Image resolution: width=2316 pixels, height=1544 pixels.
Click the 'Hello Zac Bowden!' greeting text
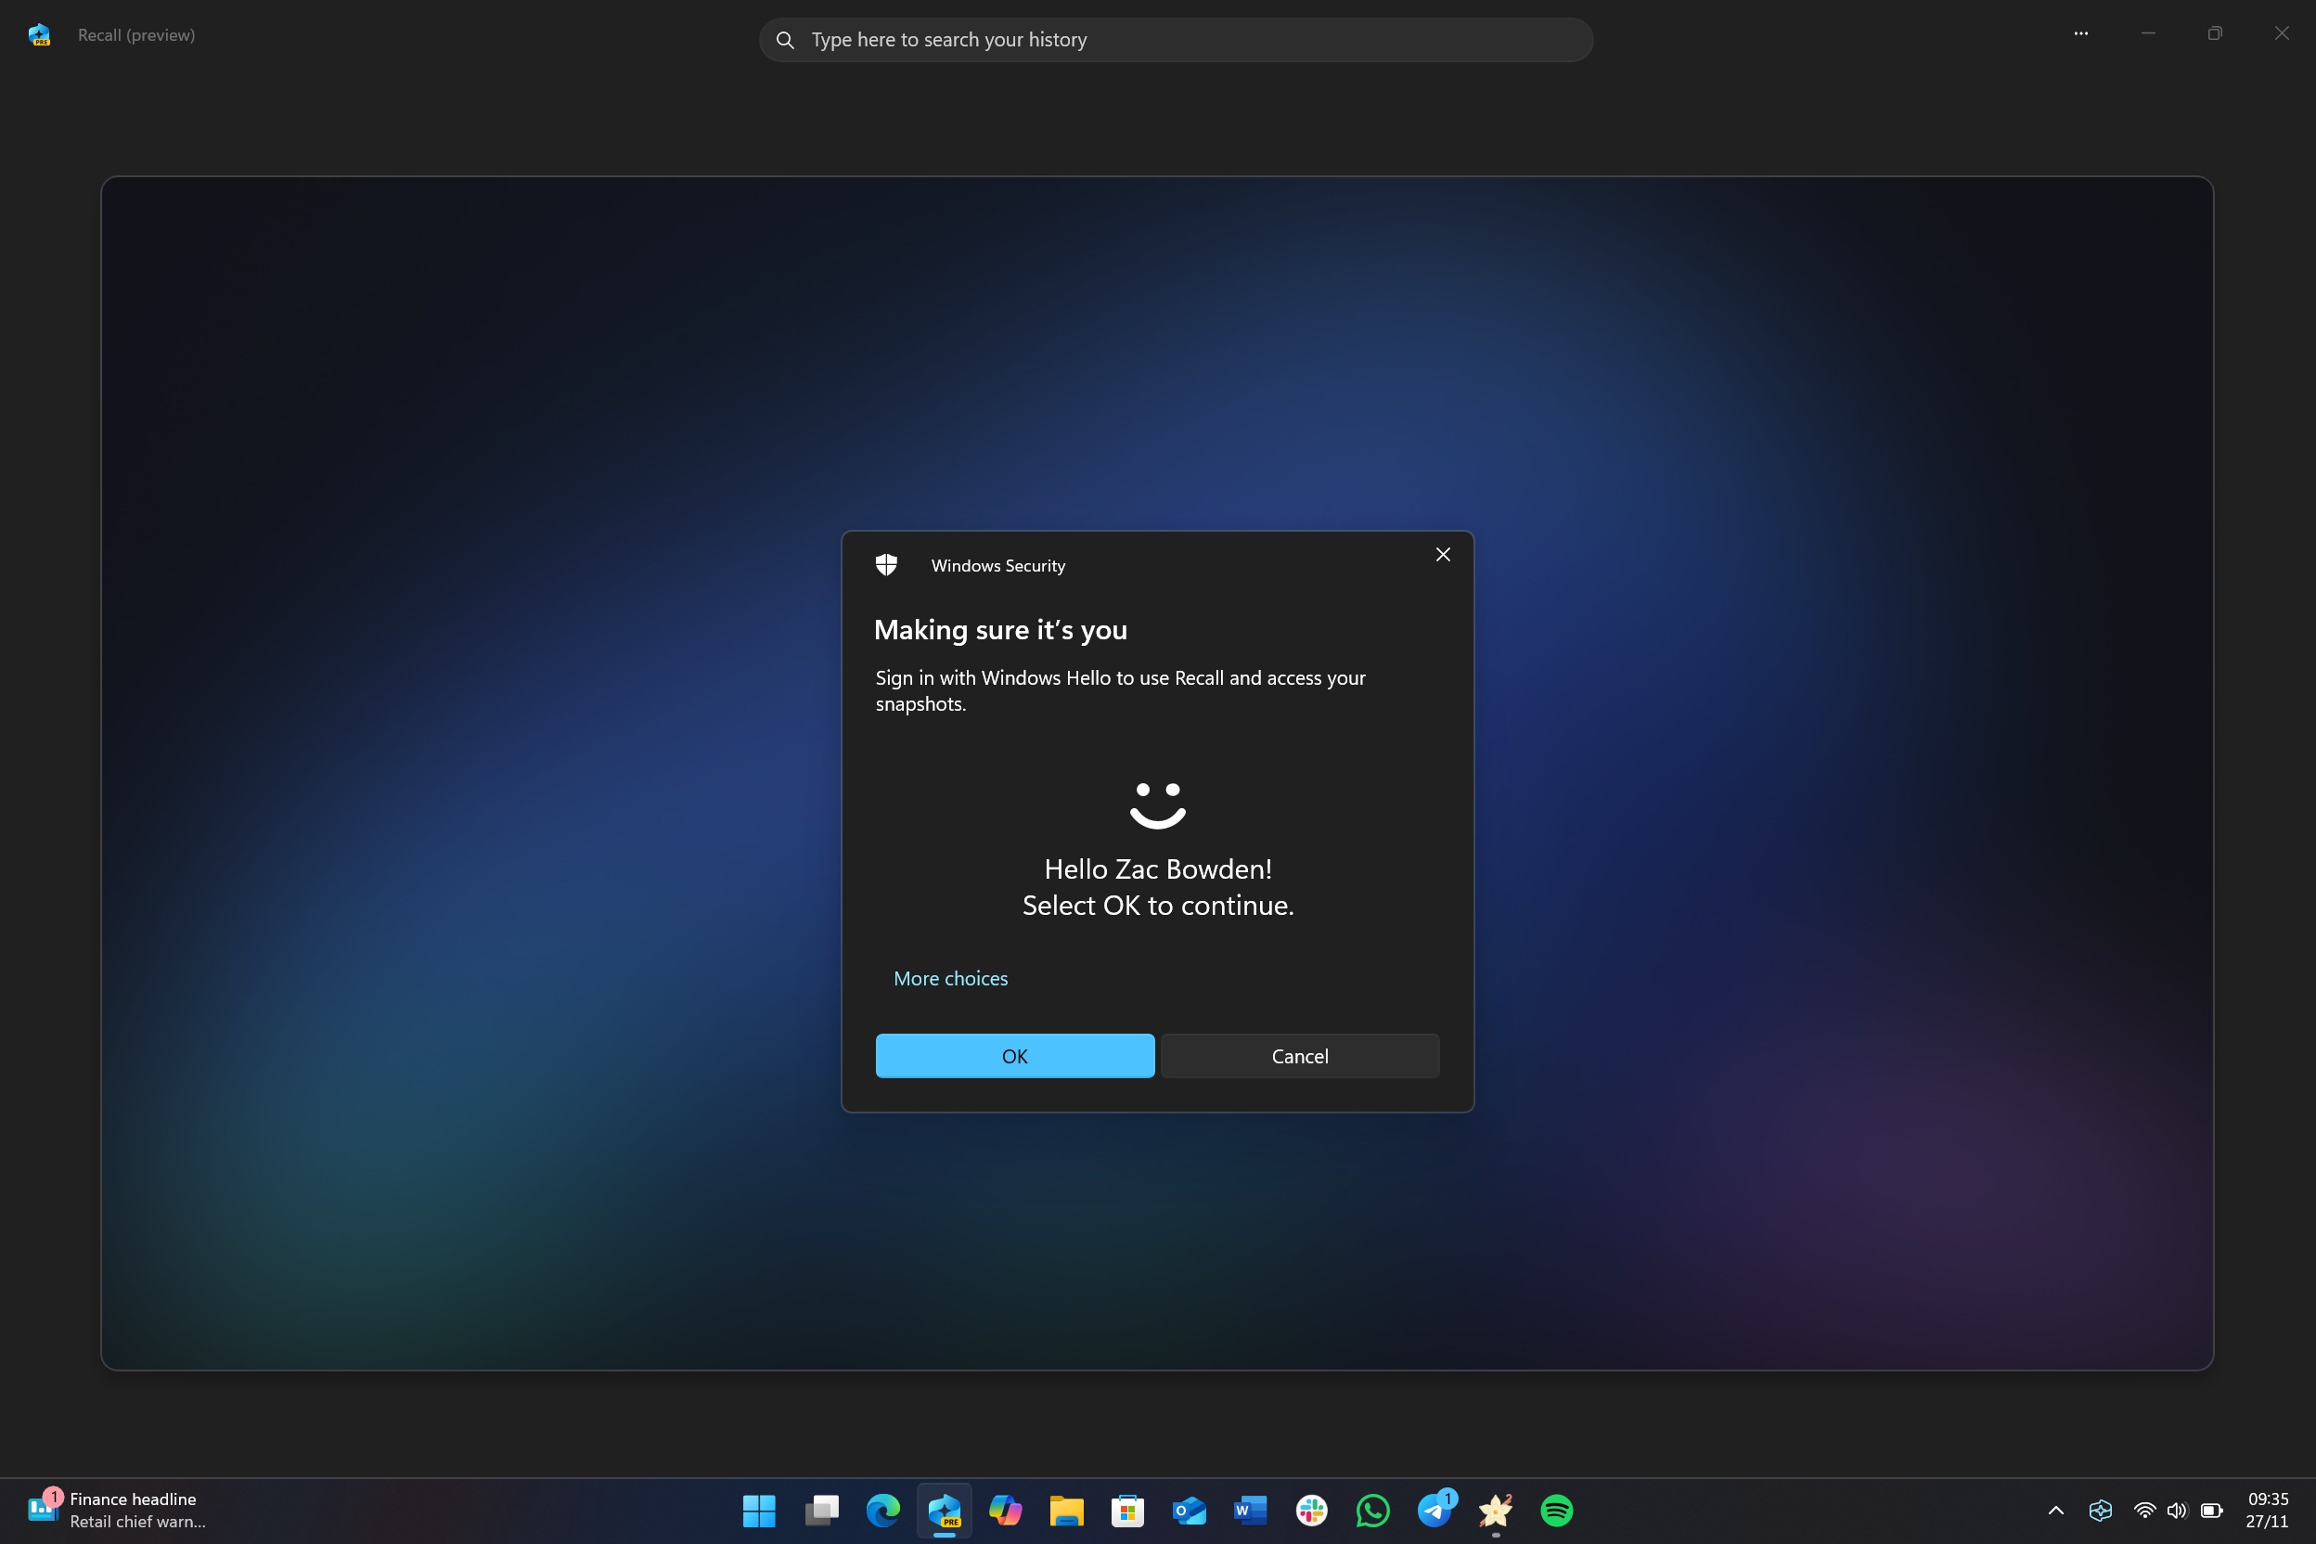1158,868
